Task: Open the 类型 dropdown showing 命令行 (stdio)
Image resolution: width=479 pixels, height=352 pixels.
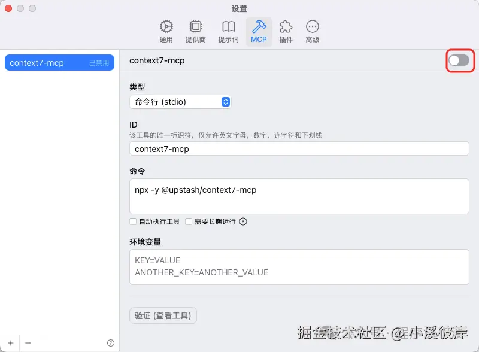Action: pos(180,102)
